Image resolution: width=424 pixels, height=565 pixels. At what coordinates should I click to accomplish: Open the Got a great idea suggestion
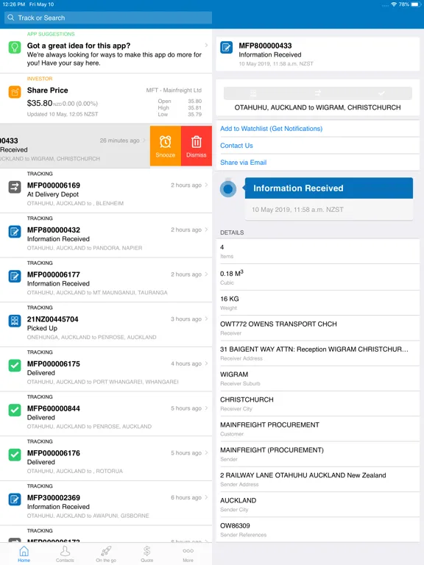click(x=106, y=51)
